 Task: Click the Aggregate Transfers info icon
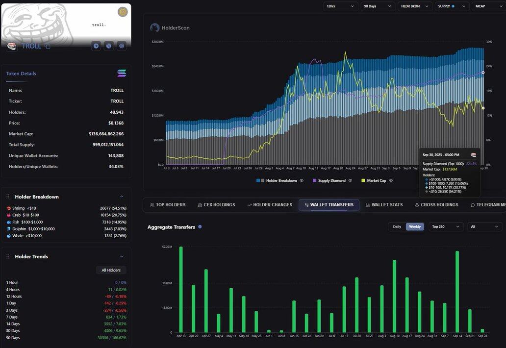click(x=200, y=227)
